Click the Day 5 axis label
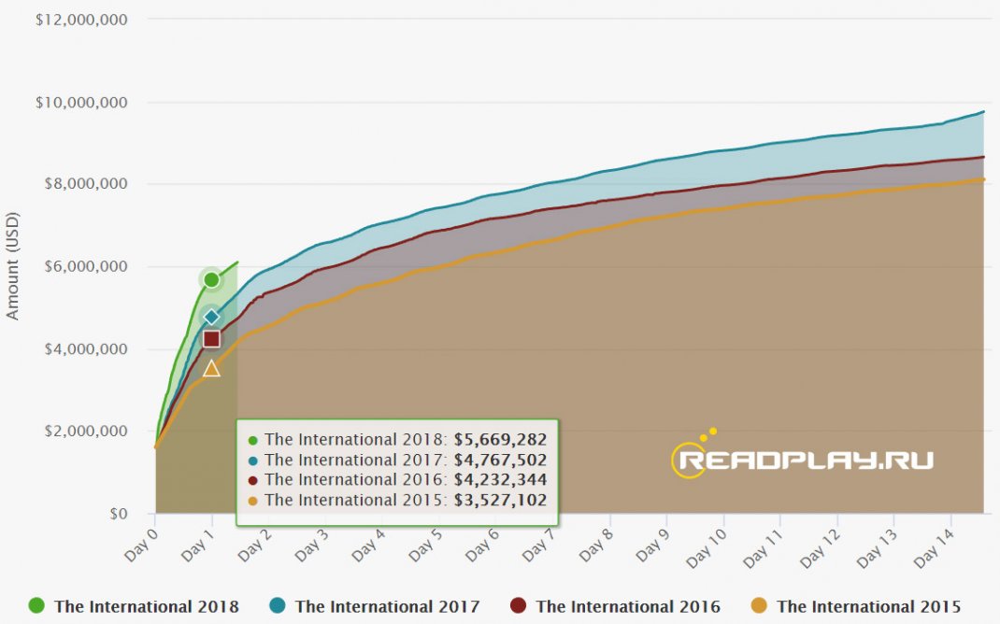Image resolution: width=1000 pixels, height=624 pixels. point(425,545)
